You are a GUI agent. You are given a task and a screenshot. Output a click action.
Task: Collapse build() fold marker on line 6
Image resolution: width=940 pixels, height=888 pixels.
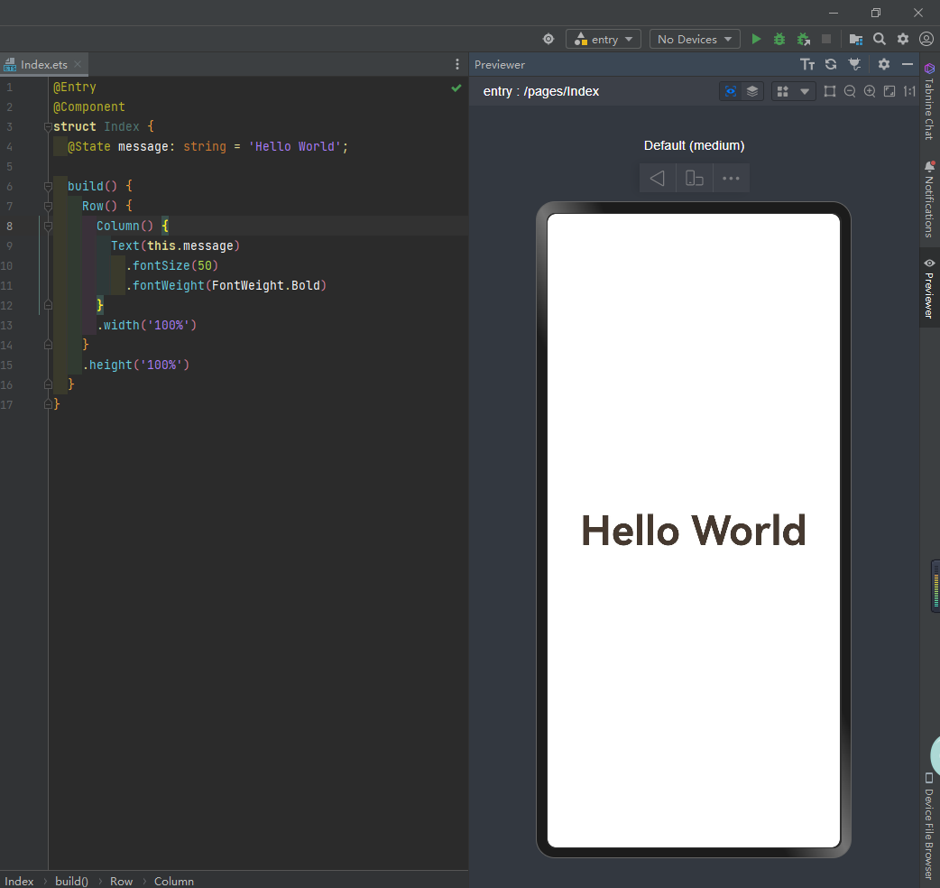pyautogui.click(x=48, y=186)
